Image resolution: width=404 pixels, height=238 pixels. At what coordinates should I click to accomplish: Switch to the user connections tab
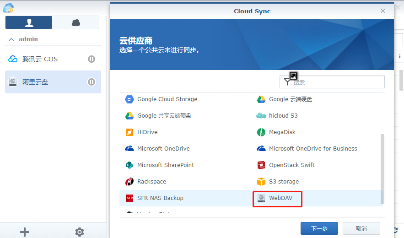(x=29, y=22)
